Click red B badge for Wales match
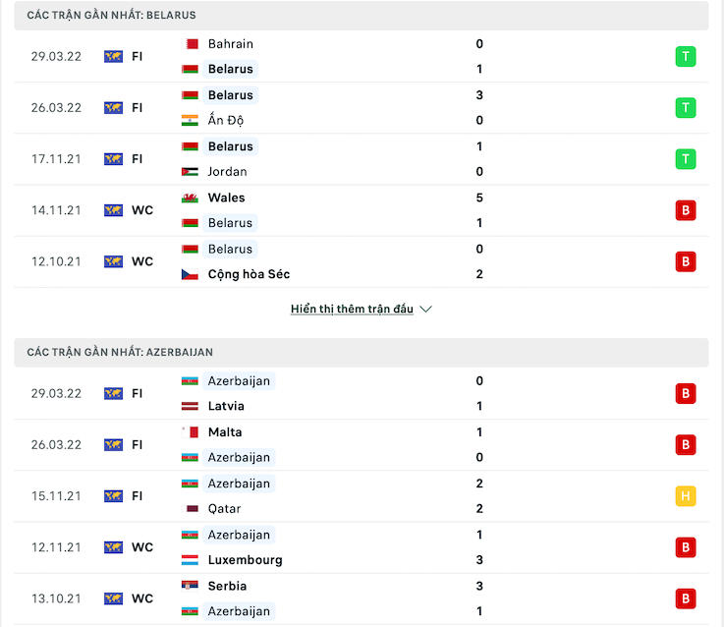 click(686, 210)
